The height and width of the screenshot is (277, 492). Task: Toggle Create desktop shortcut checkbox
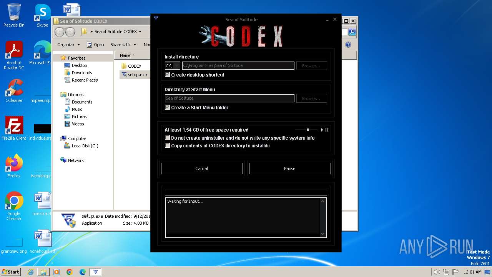[x=168, y=75]
